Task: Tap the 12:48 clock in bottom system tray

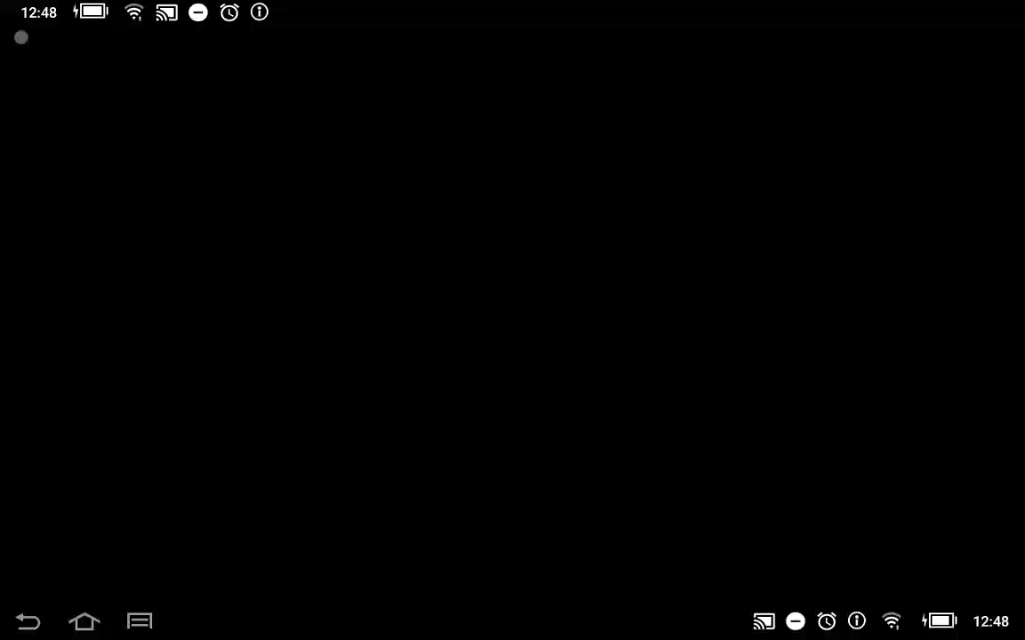Action: (990, 621)
